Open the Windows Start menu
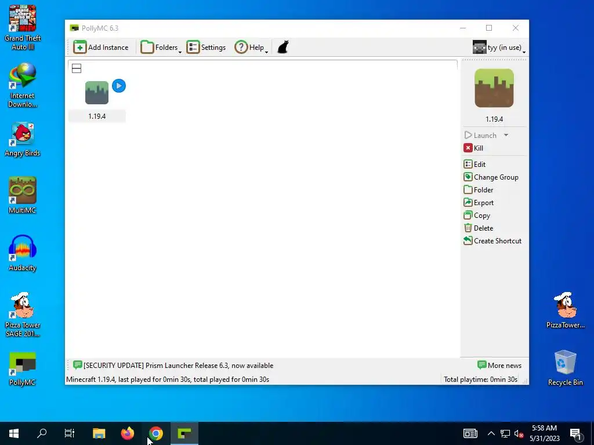The image size is (594, 445). (14, 433)
